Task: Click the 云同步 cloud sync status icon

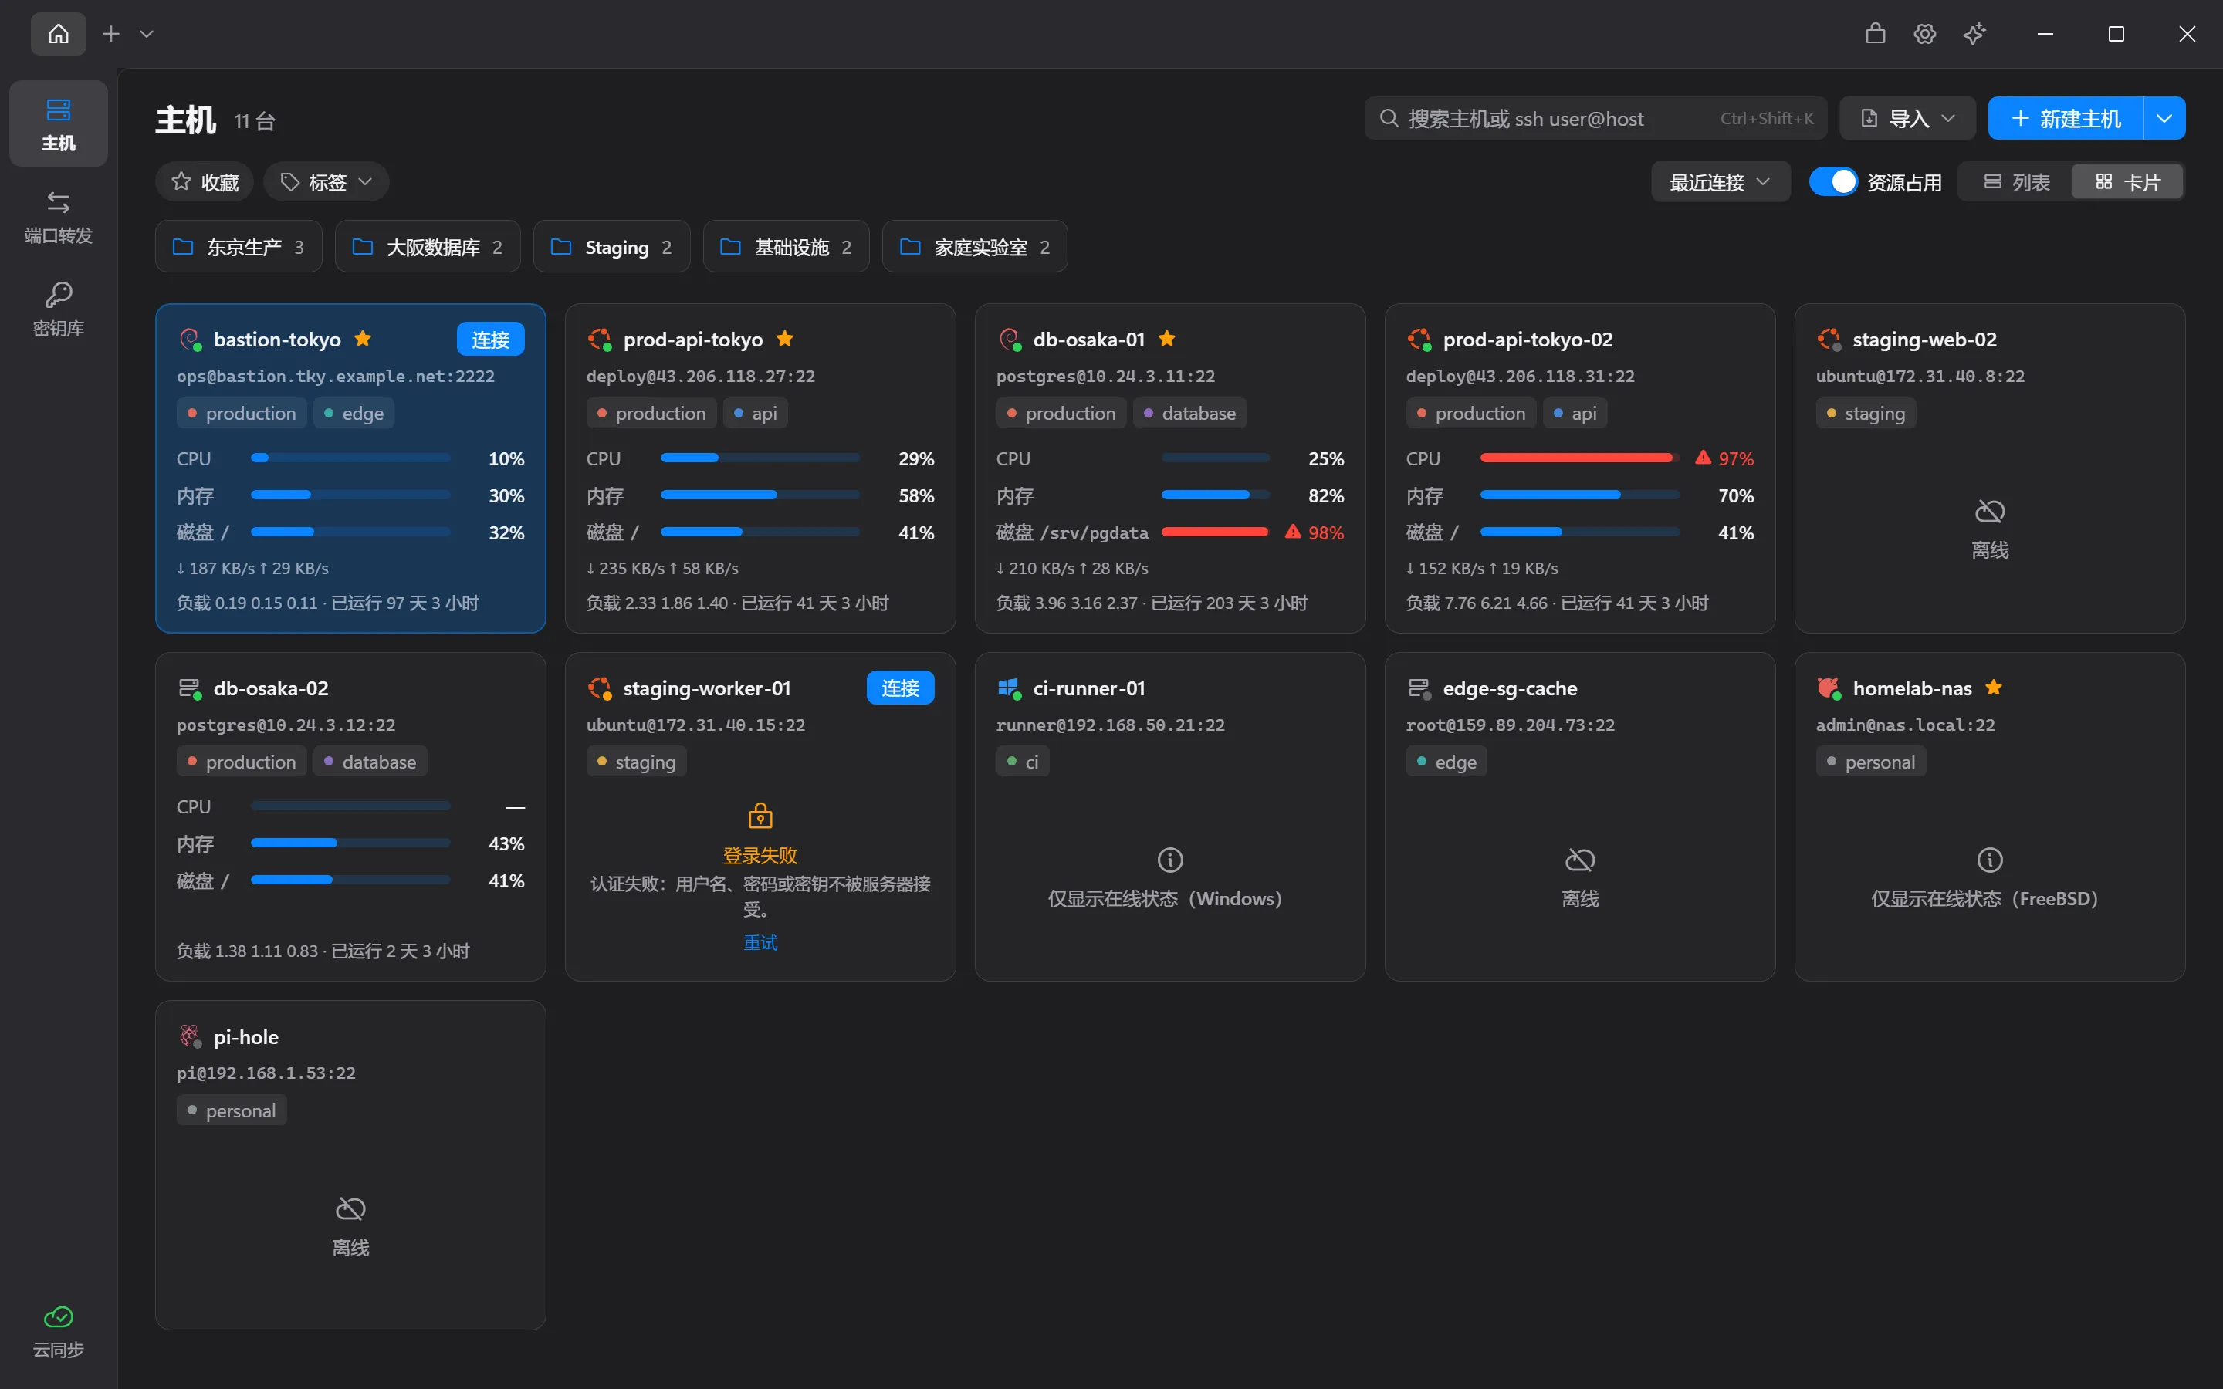Action: (58, 1317)
